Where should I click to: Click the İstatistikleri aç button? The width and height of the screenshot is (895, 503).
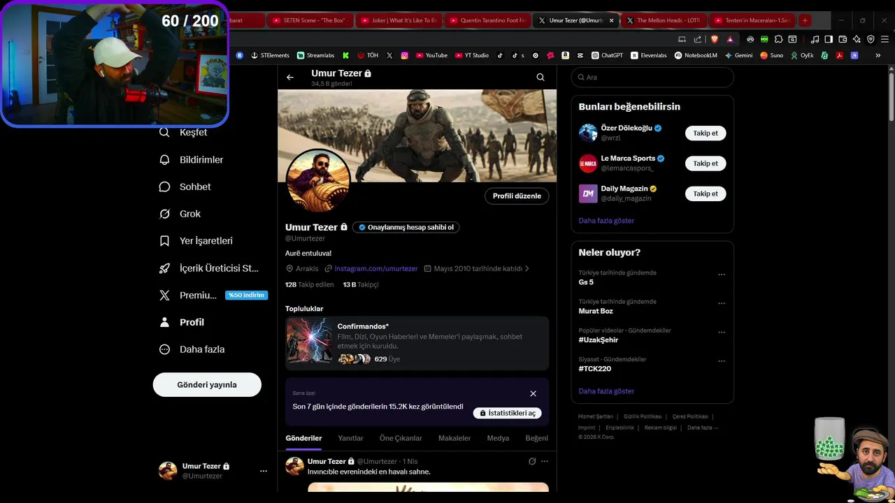pos(507,413)
